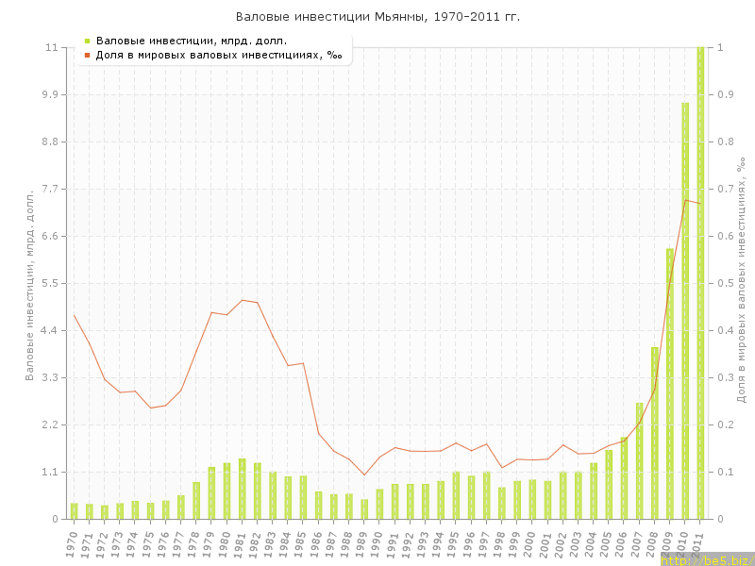Click the chart title 'Валовые инвестиции Мьянмы'
755x566 pixels.
point(377,17)
